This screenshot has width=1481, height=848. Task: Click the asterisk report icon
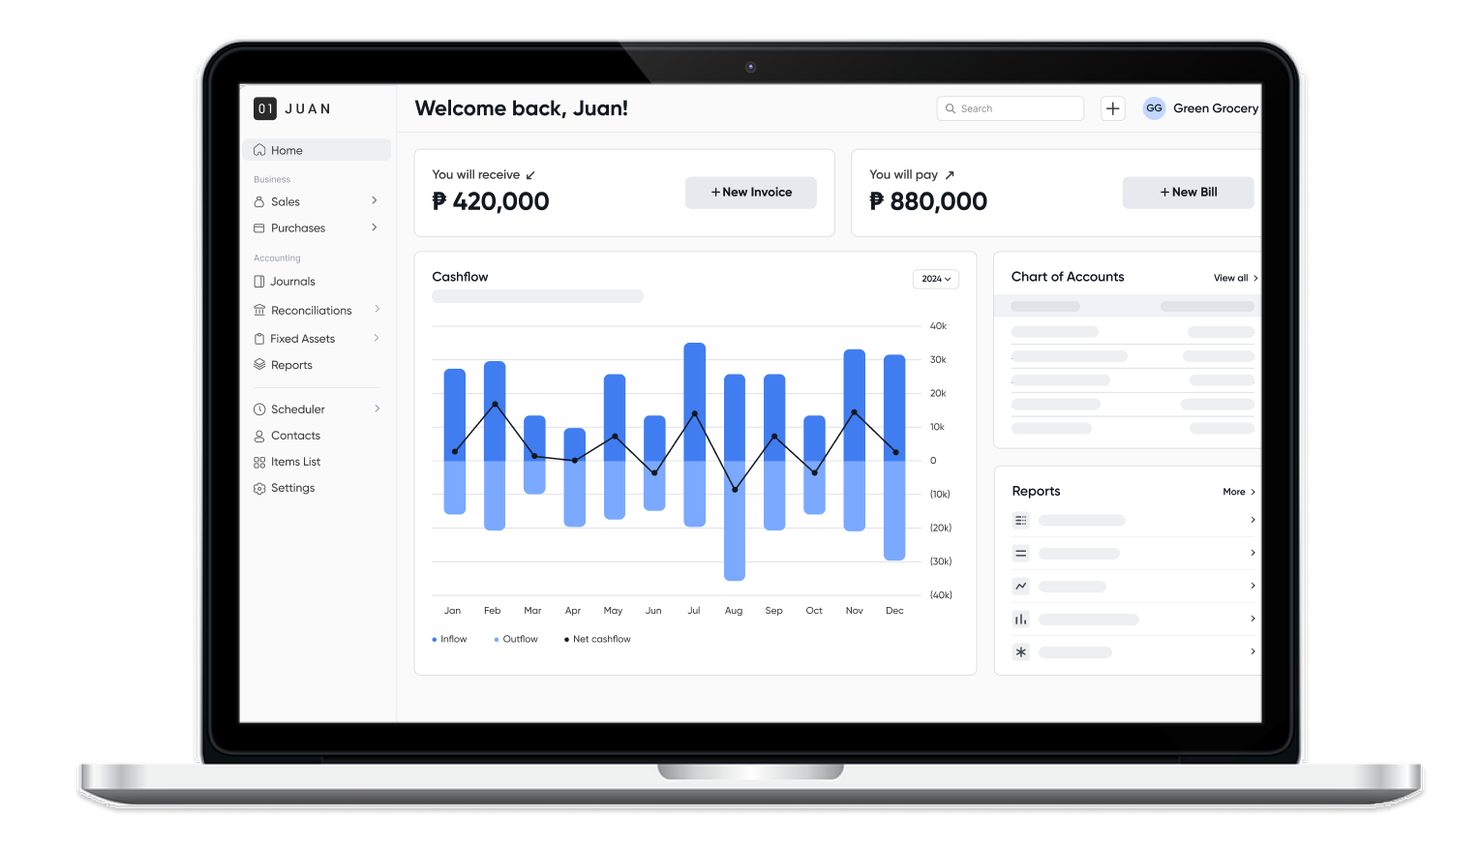(x=1020, y=651)
